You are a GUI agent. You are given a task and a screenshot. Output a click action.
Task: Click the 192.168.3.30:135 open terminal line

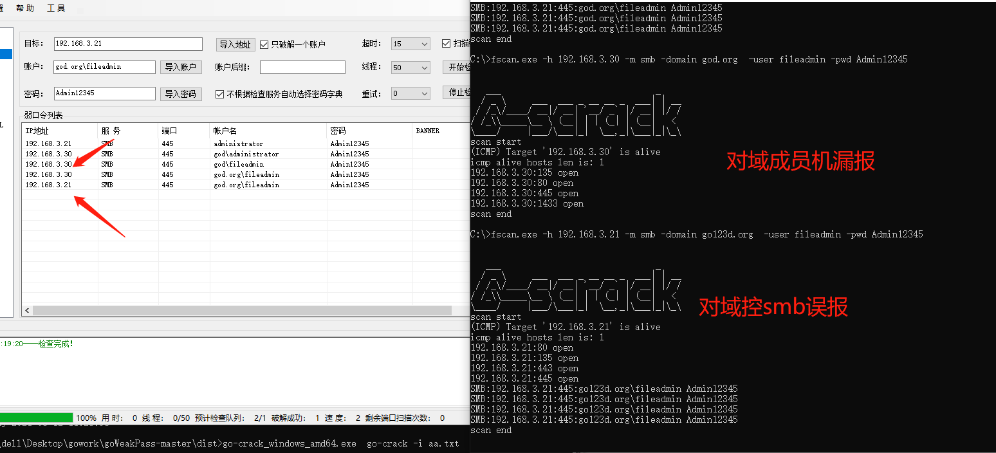pyautogui.click(x=524, y=172)
